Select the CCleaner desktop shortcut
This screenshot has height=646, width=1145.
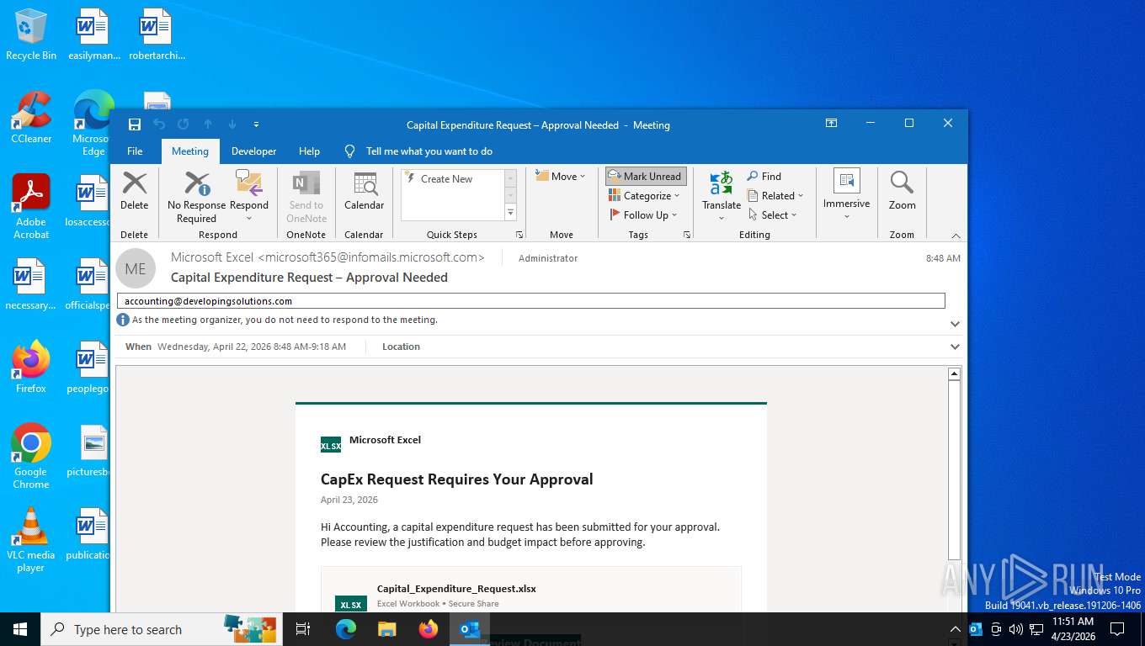point(31,118)
